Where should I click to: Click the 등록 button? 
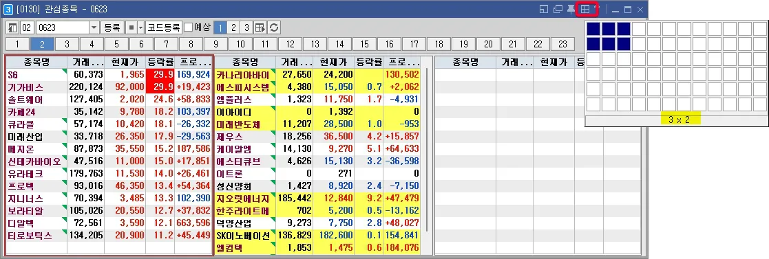(x=112, y=27)
